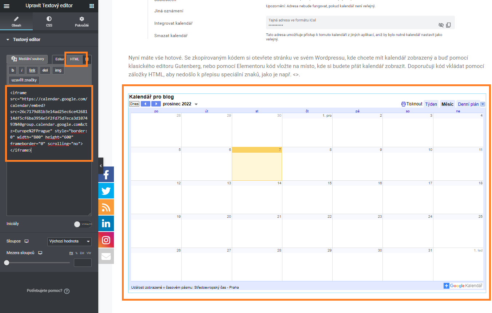This screenshot has width=492, height=313.
Task: Click the column gap value input
Action: 83,262
